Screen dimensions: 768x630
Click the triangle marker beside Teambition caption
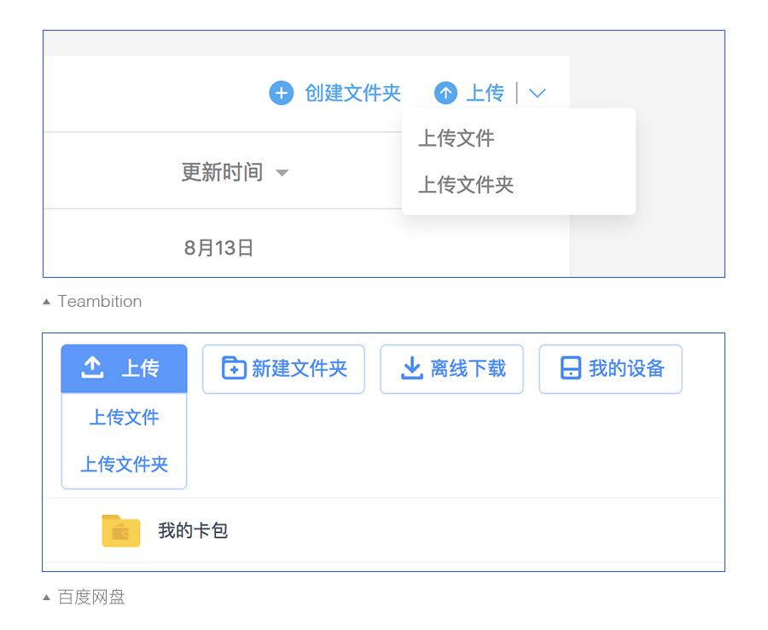46,300
